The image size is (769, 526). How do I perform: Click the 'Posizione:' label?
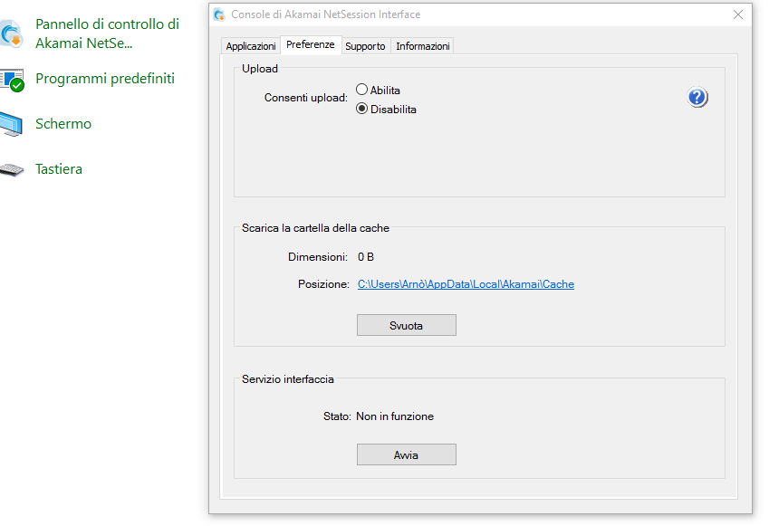coord(323,284)
